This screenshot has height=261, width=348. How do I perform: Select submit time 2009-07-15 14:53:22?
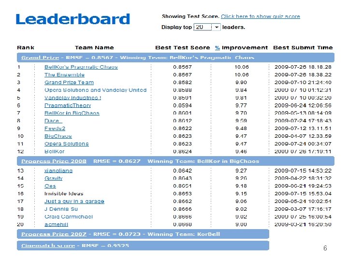pos(303,171)
